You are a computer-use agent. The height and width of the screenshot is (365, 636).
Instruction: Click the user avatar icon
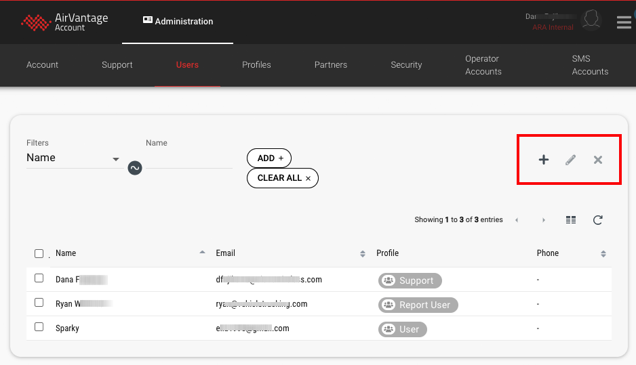[591, 20]
